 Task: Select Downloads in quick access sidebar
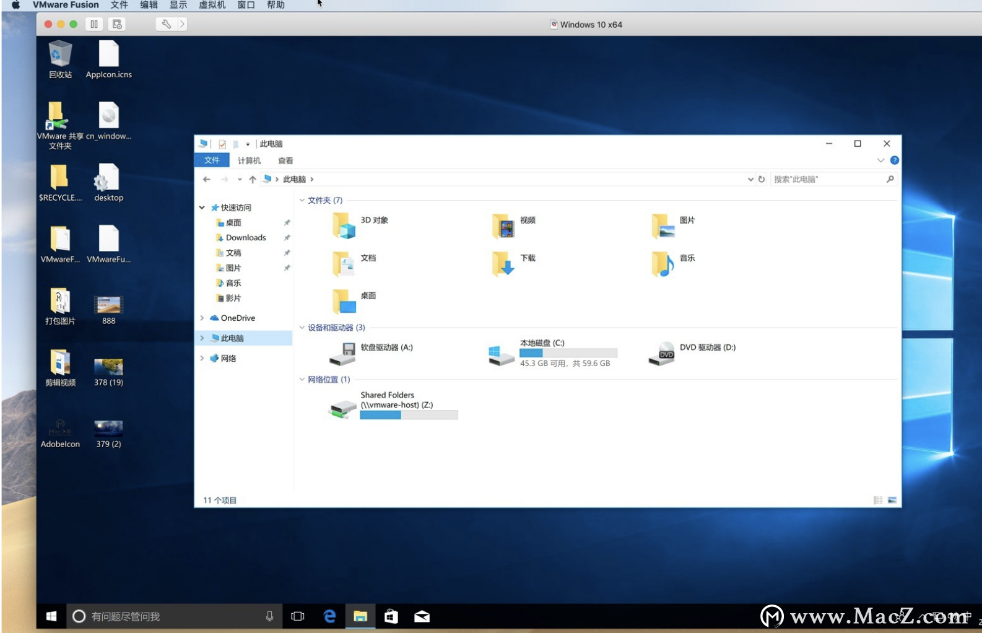tap(246, 238)
